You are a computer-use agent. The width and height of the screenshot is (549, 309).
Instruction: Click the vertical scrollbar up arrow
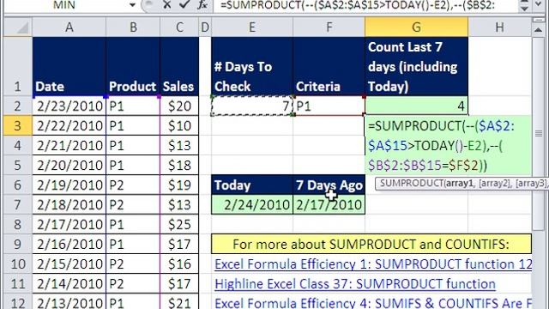[x=538, y=30]
